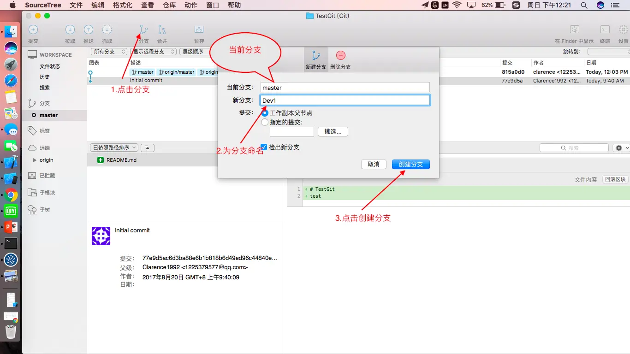Viewport: 630px width, 354px height.
Task: Select the Initial commit row
Action: [x=358, y=80]
